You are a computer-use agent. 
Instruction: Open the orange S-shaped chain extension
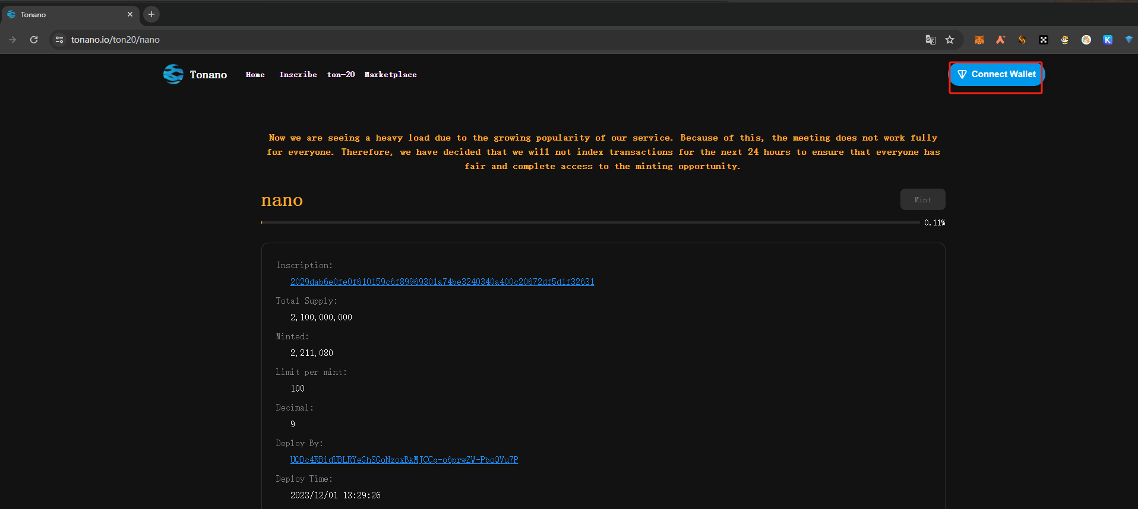(1022, 40)
